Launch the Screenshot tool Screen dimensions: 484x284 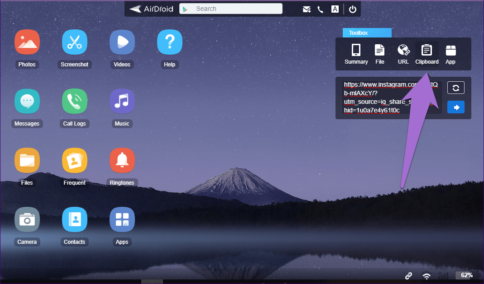point(74,42)
